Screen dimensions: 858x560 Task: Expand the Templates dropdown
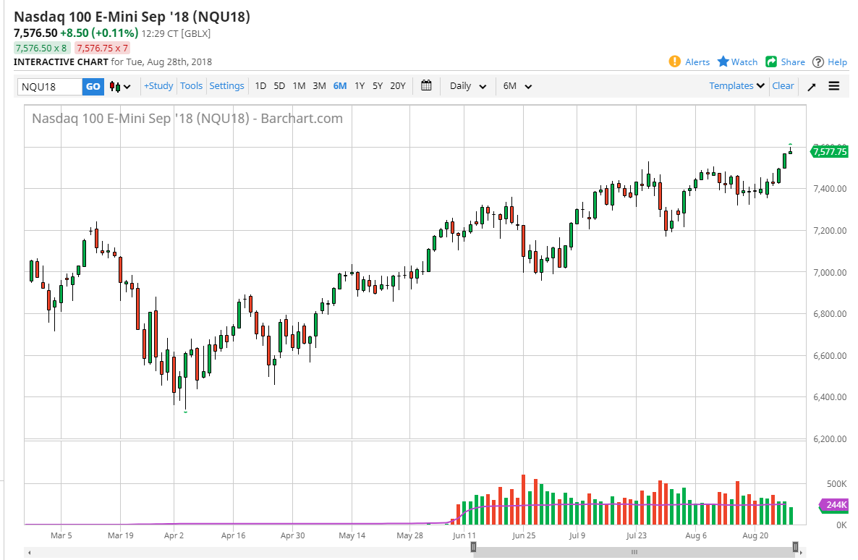pos(736,85)
